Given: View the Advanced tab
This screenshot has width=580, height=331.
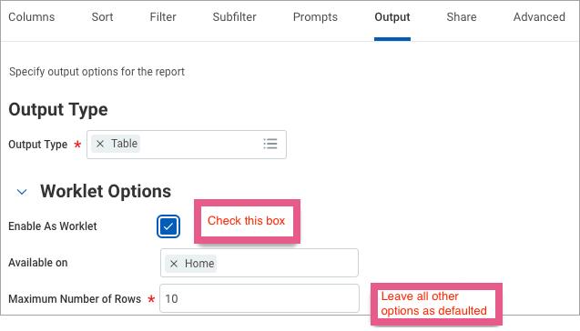Looking at the screenshot, I should click(x=539, y=17).
